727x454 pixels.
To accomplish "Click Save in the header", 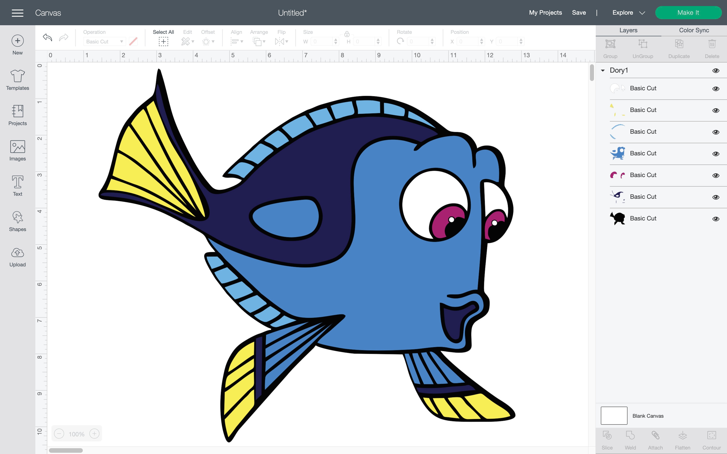I will (579, 13).
